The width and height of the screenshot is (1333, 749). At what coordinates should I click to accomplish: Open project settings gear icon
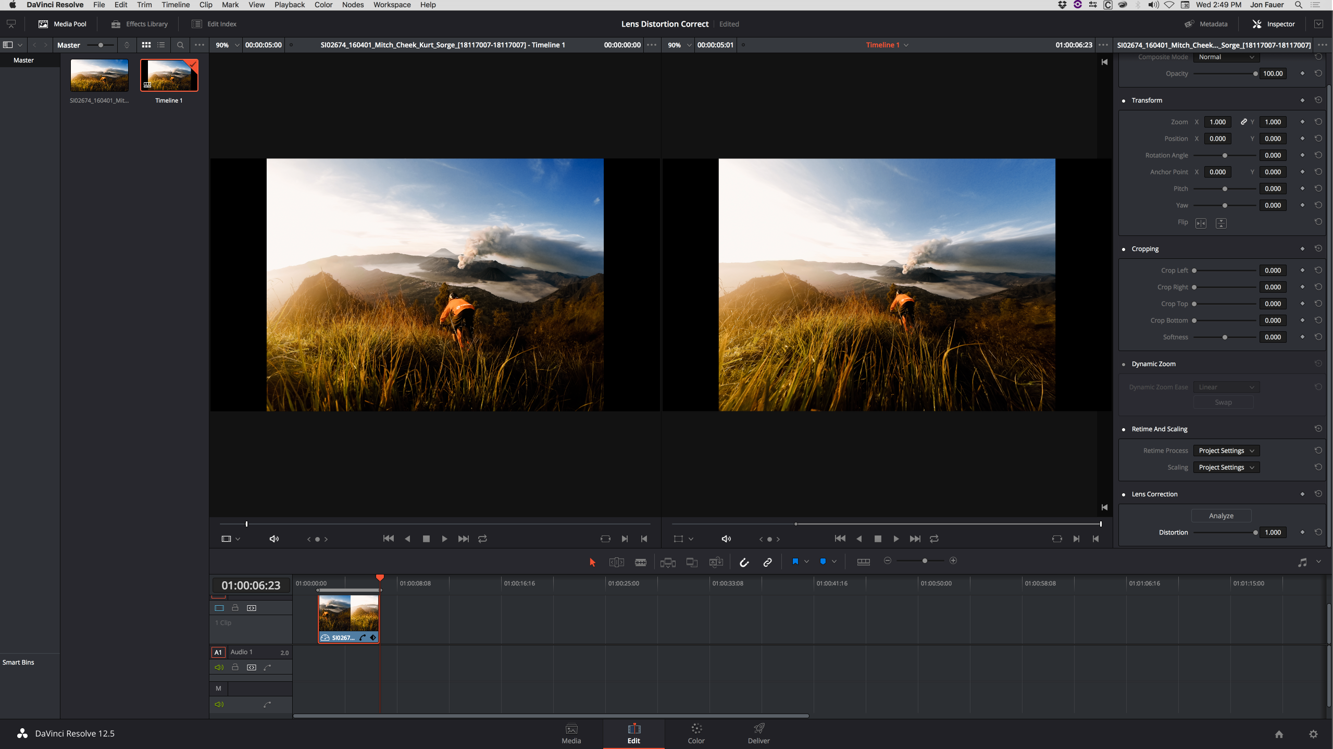(x=1313, y=734)
